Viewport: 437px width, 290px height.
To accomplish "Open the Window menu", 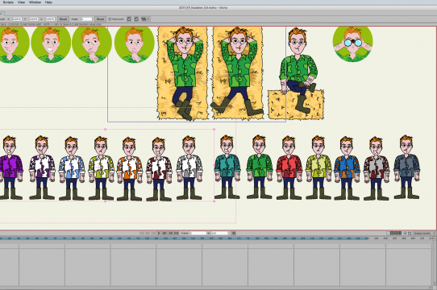I will pyautogui.click(x=35, y=2).
